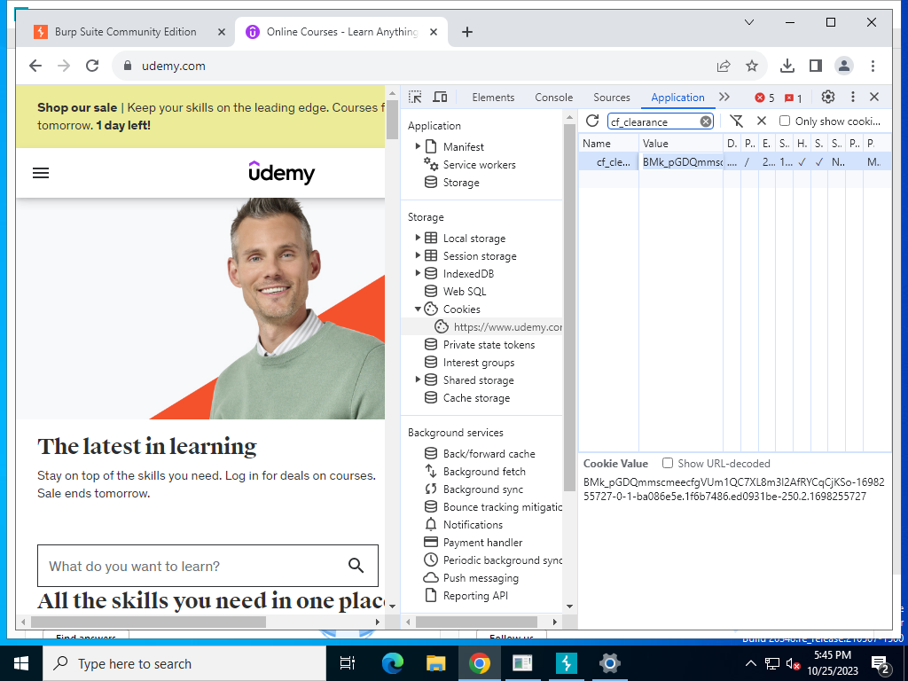The width and height of the screenshot is (908, 681).
Task: Reload the page in Chrome
Action: pyautogui.click(x=92, y=66)
